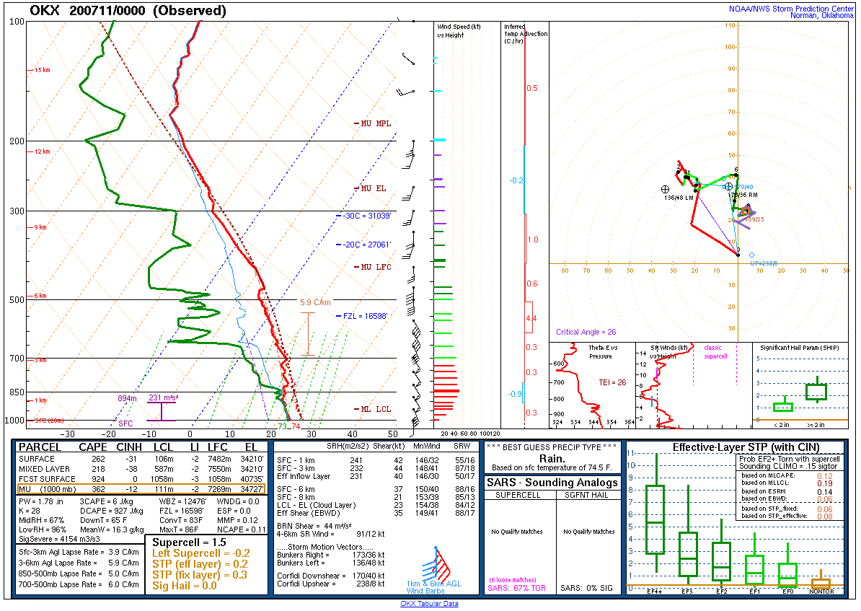This screenshot has width=861, height=611.
Task: Click the NCAPE = 0.11 value
Action: (x=241, y=529)
